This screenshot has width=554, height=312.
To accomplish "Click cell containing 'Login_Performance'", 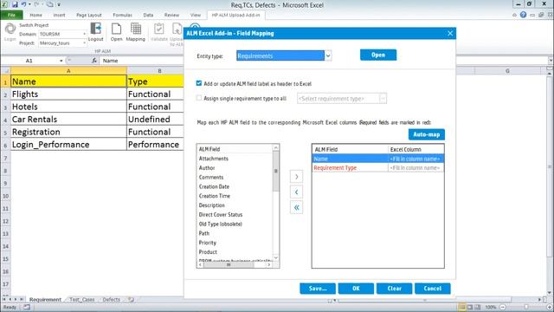I will click(68, 145).
